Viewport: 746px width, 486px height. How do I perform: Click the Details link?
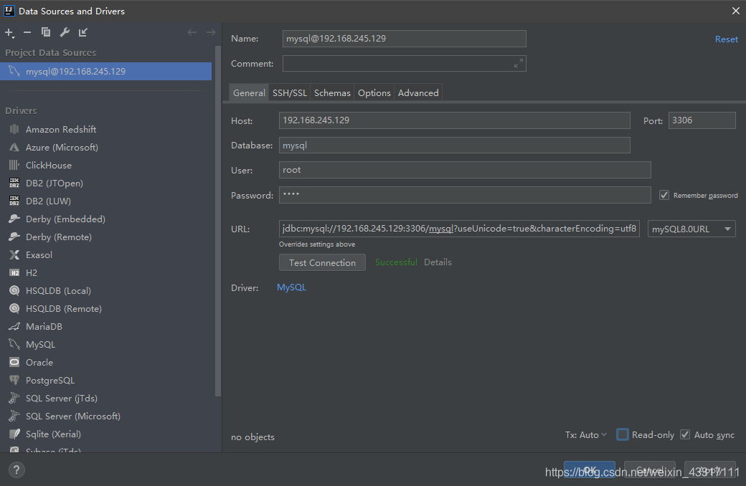(x=438, y=262)
